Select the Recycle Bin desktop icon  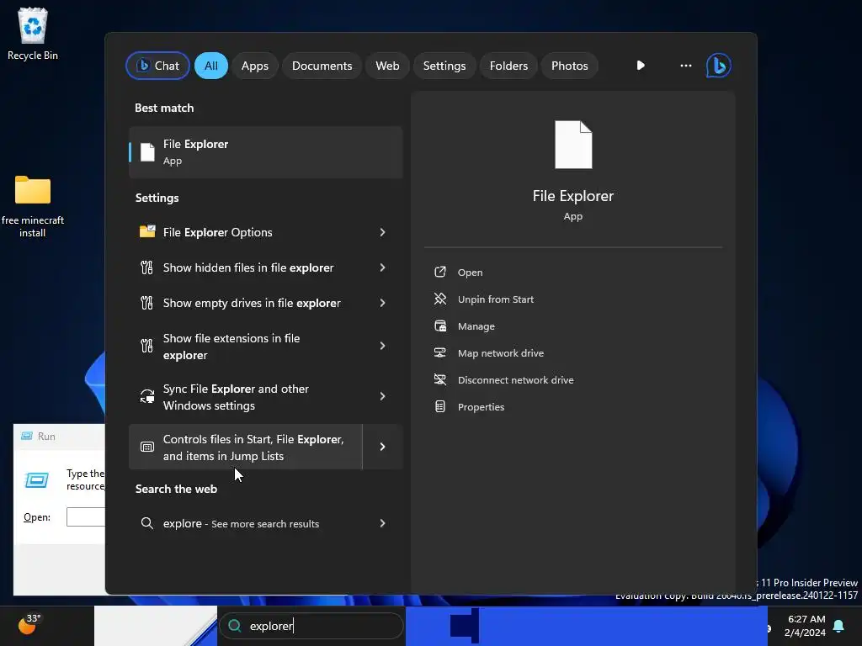coord(33,34)
